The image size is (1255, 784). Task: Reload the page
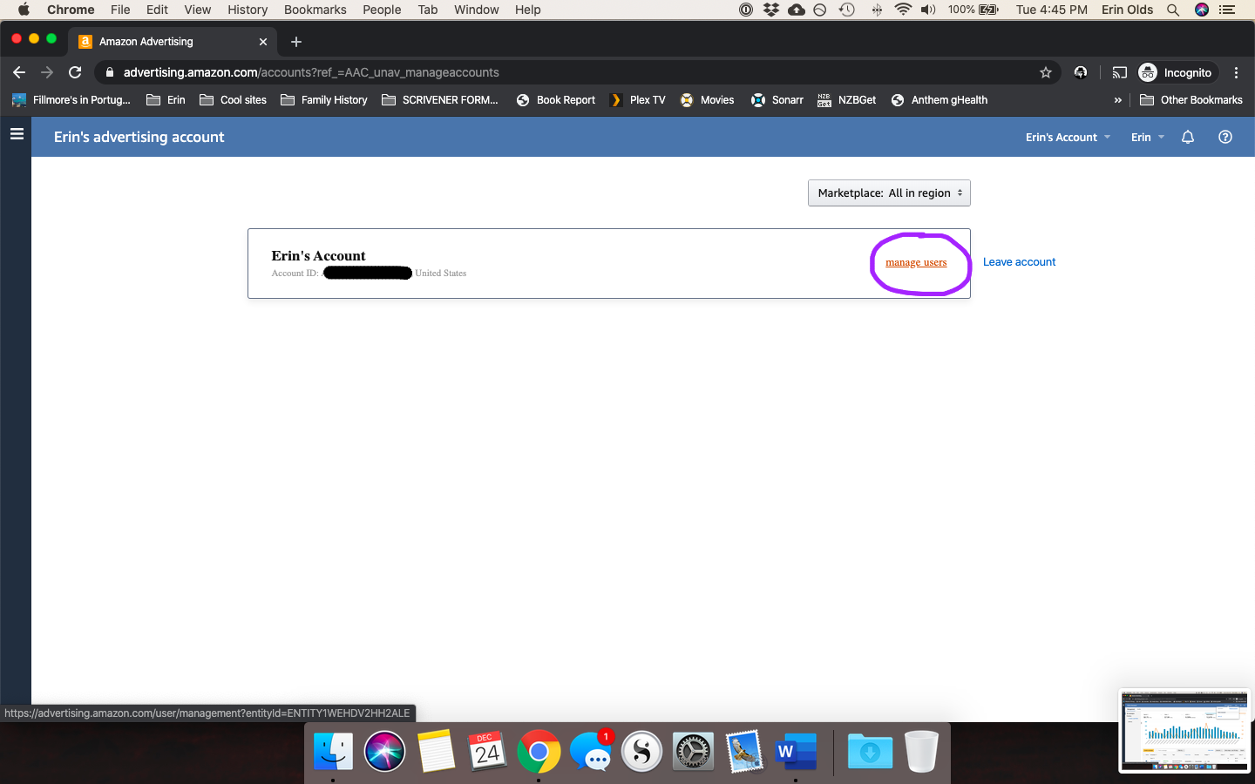point(75,72)
